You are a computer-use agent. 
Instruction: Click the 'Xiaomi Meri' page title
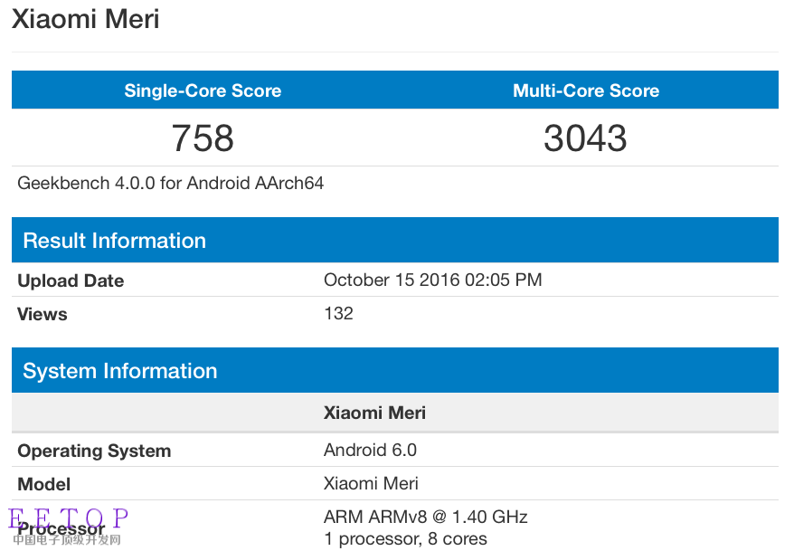point(86,19)
